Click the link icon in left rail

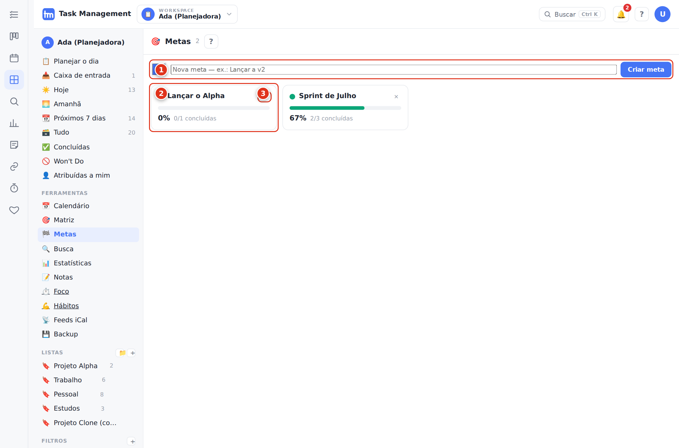tap(14, 167)
